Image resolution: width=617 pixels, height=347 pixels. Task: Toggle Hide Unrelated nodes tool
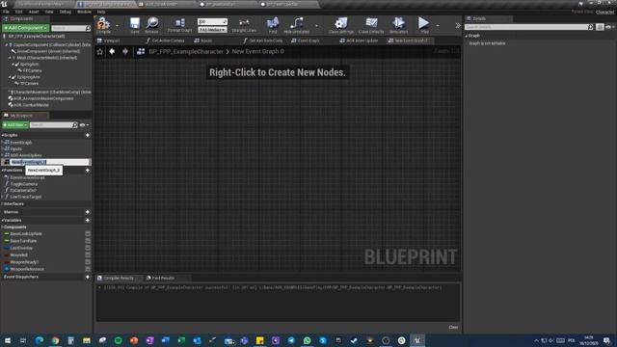[x=296, y=25]
